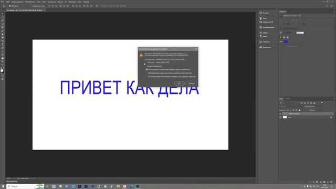Close the profile mismatch dialog

point(196,49)
